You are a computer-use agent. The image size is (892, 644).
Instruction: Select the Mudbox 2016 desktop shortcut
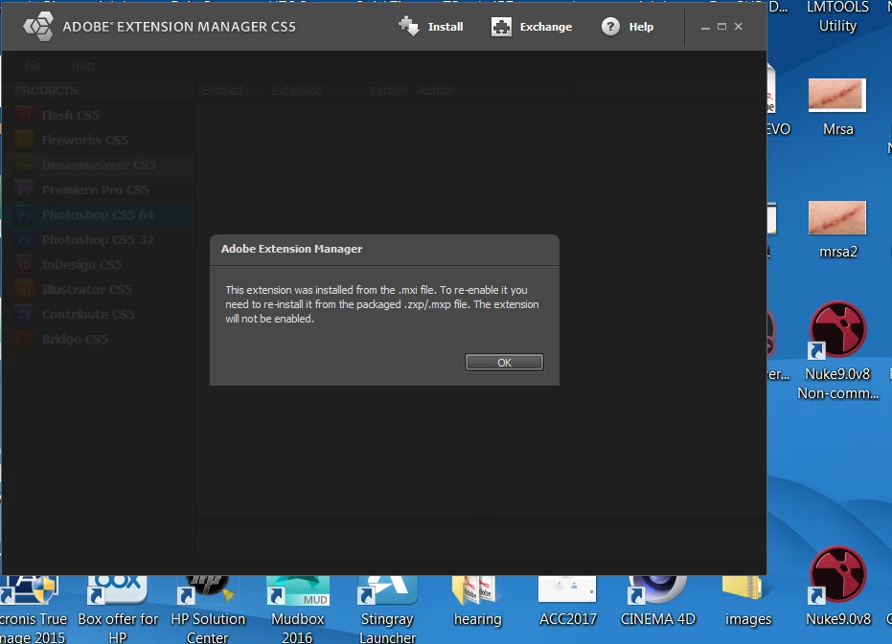(298, 610)
